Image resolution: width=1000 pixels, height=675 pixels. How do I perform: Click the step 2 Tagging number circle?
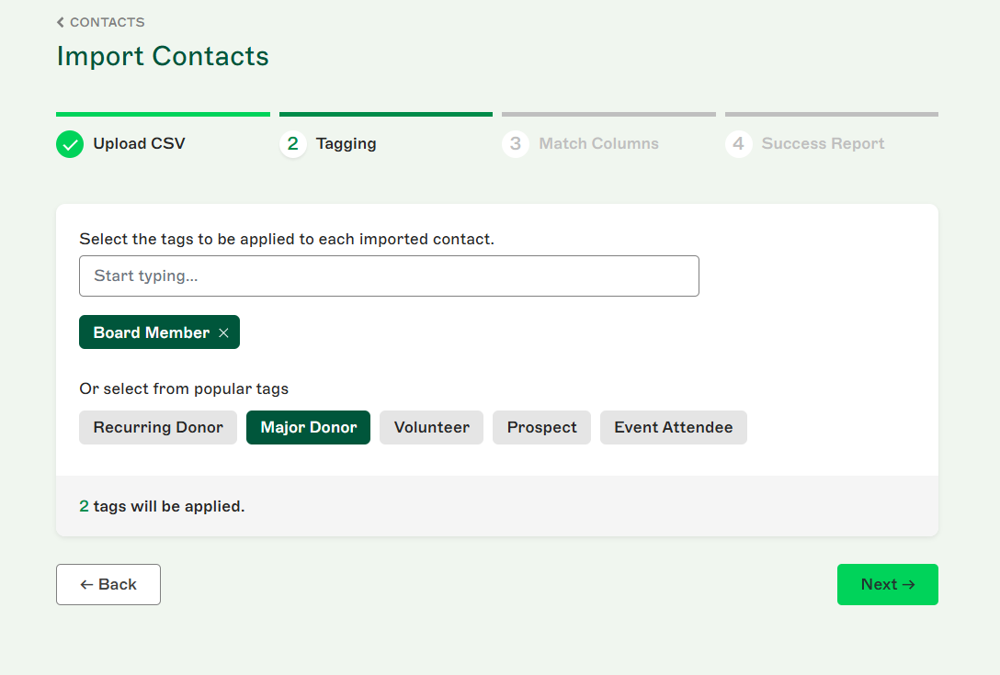coord(292,144)
